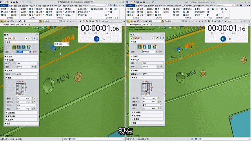Select fourth hole type icon in left dialog

(29, 47)
